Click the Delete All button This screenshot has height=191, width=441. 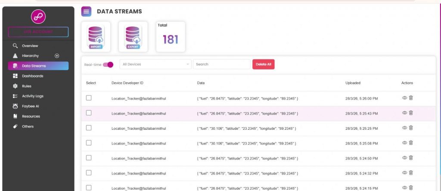pos(263,64)
